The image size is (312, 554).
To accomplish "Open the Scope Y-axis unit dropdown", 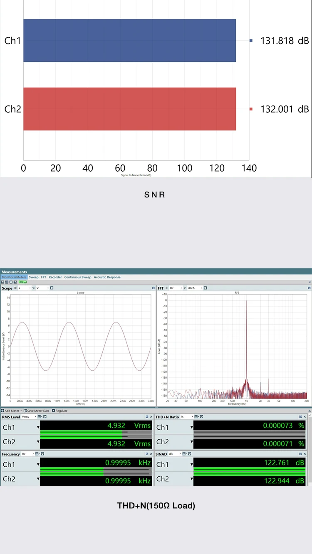I will coord(42,288).
